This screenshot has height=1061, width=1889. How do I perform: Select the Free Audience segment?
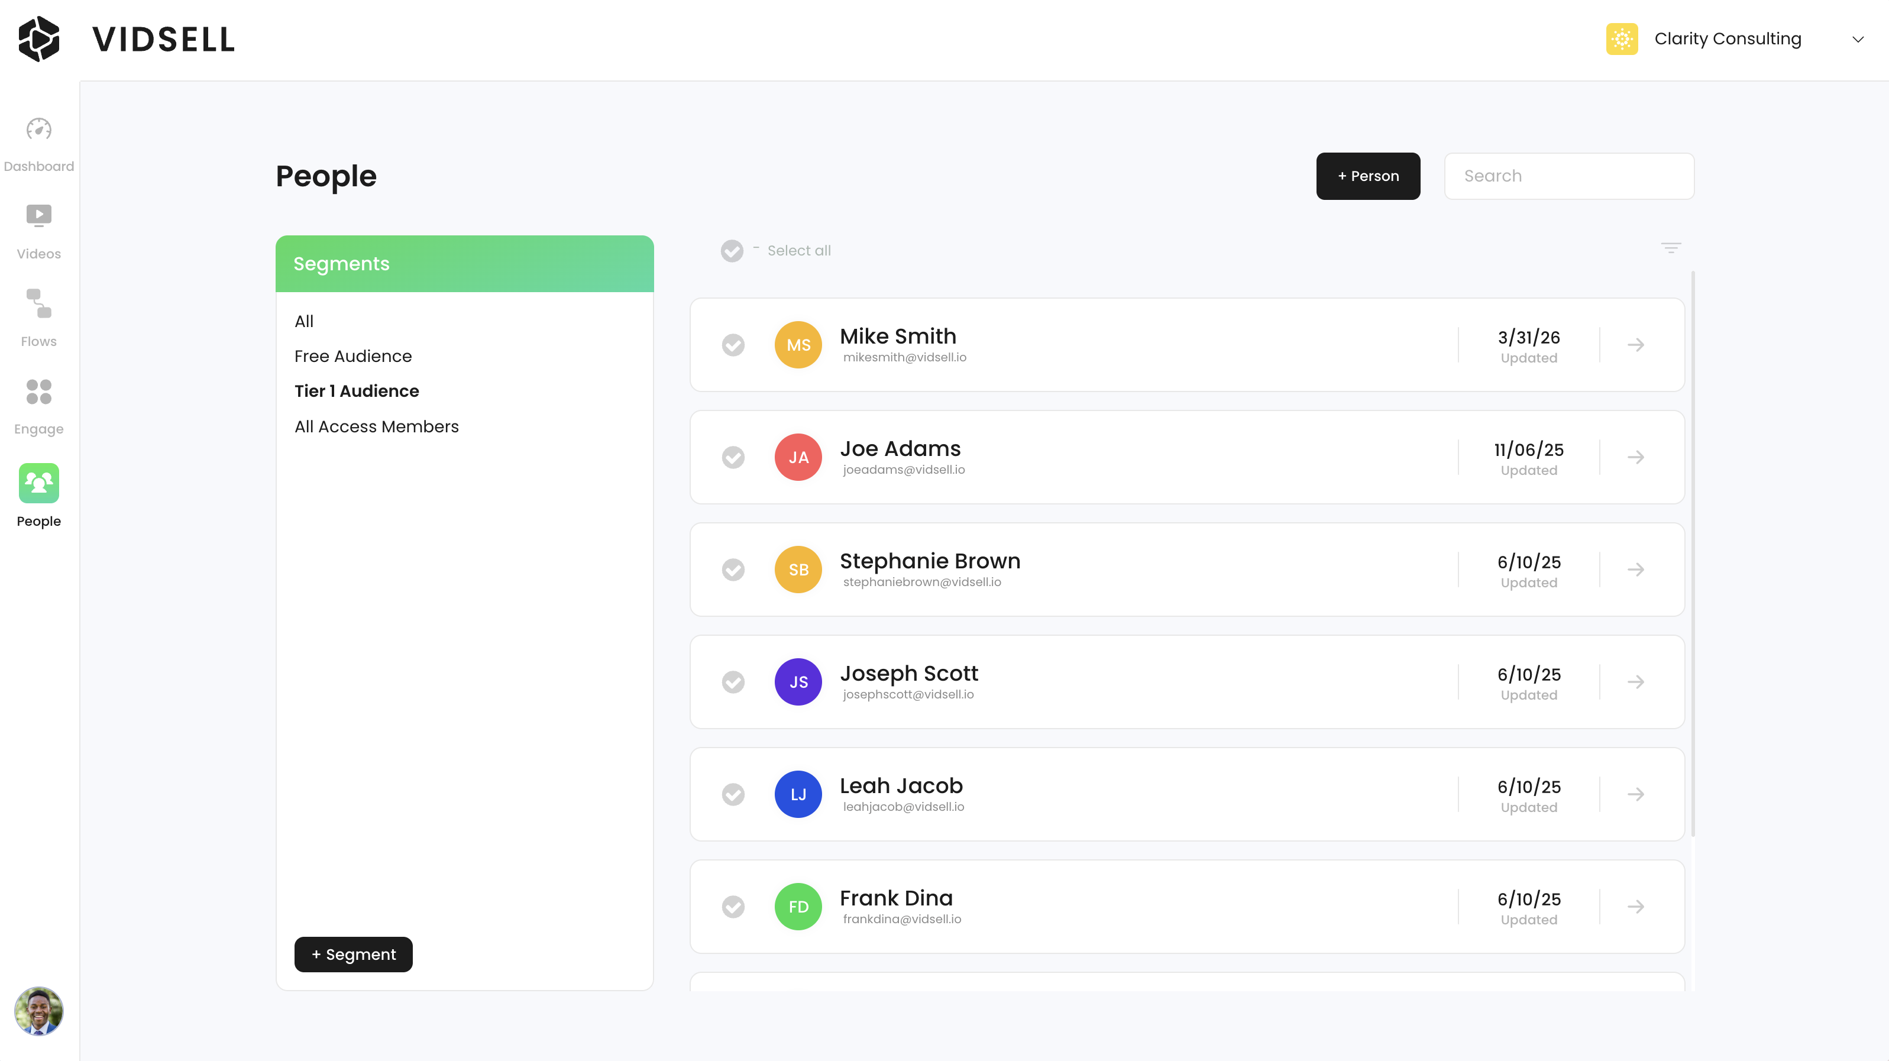[352, 357]
